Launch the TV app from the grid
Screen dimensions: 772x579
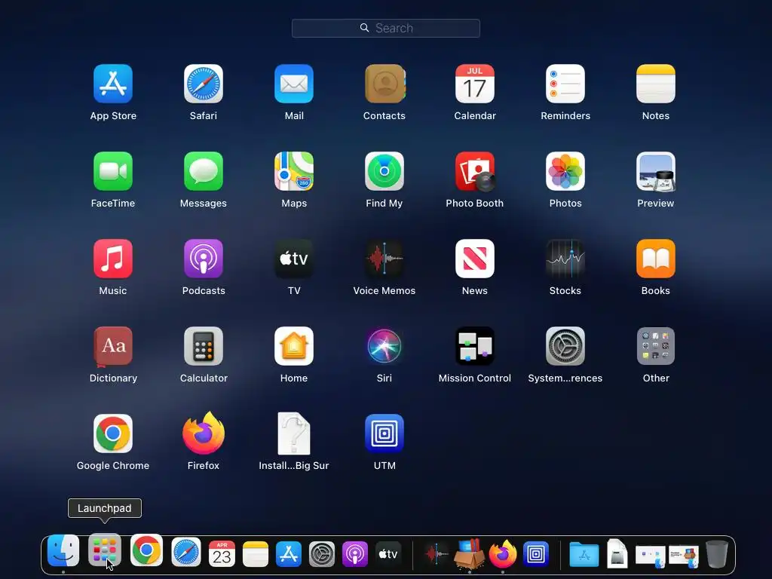tap(294, 259)
